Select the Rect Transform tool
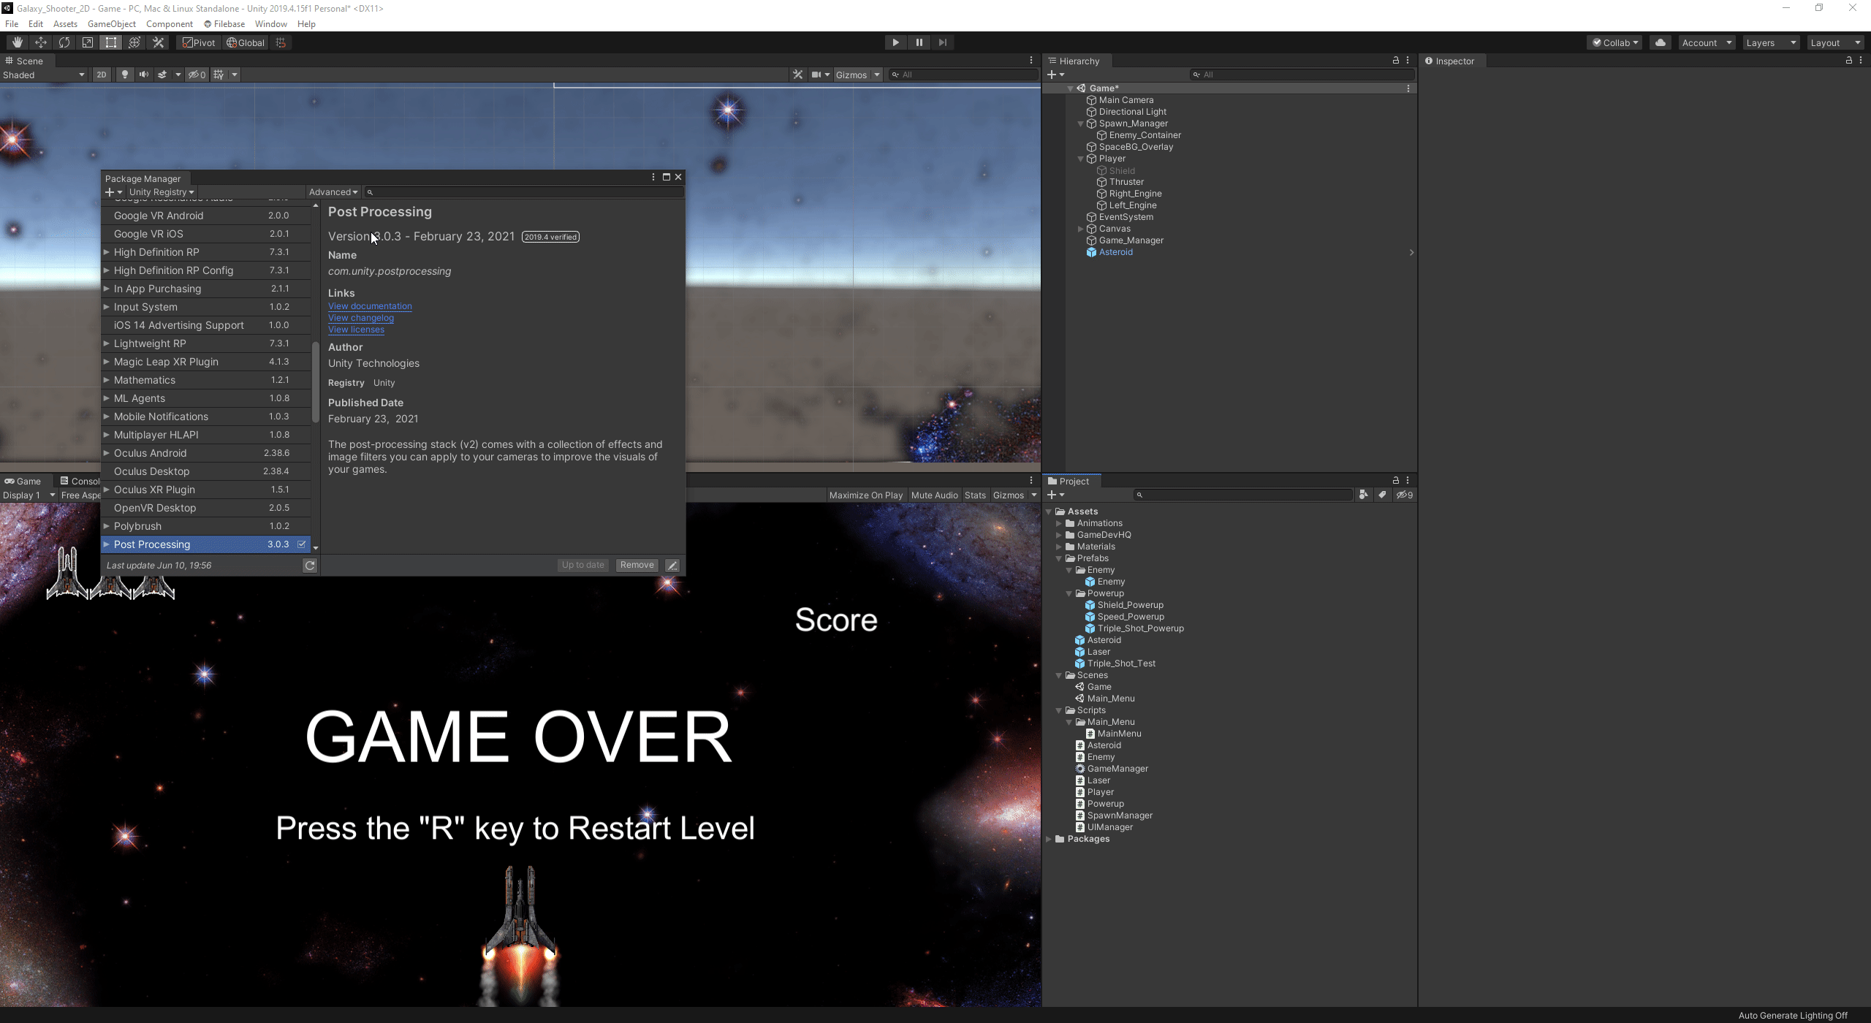1871x1023 pixels. 111,42
